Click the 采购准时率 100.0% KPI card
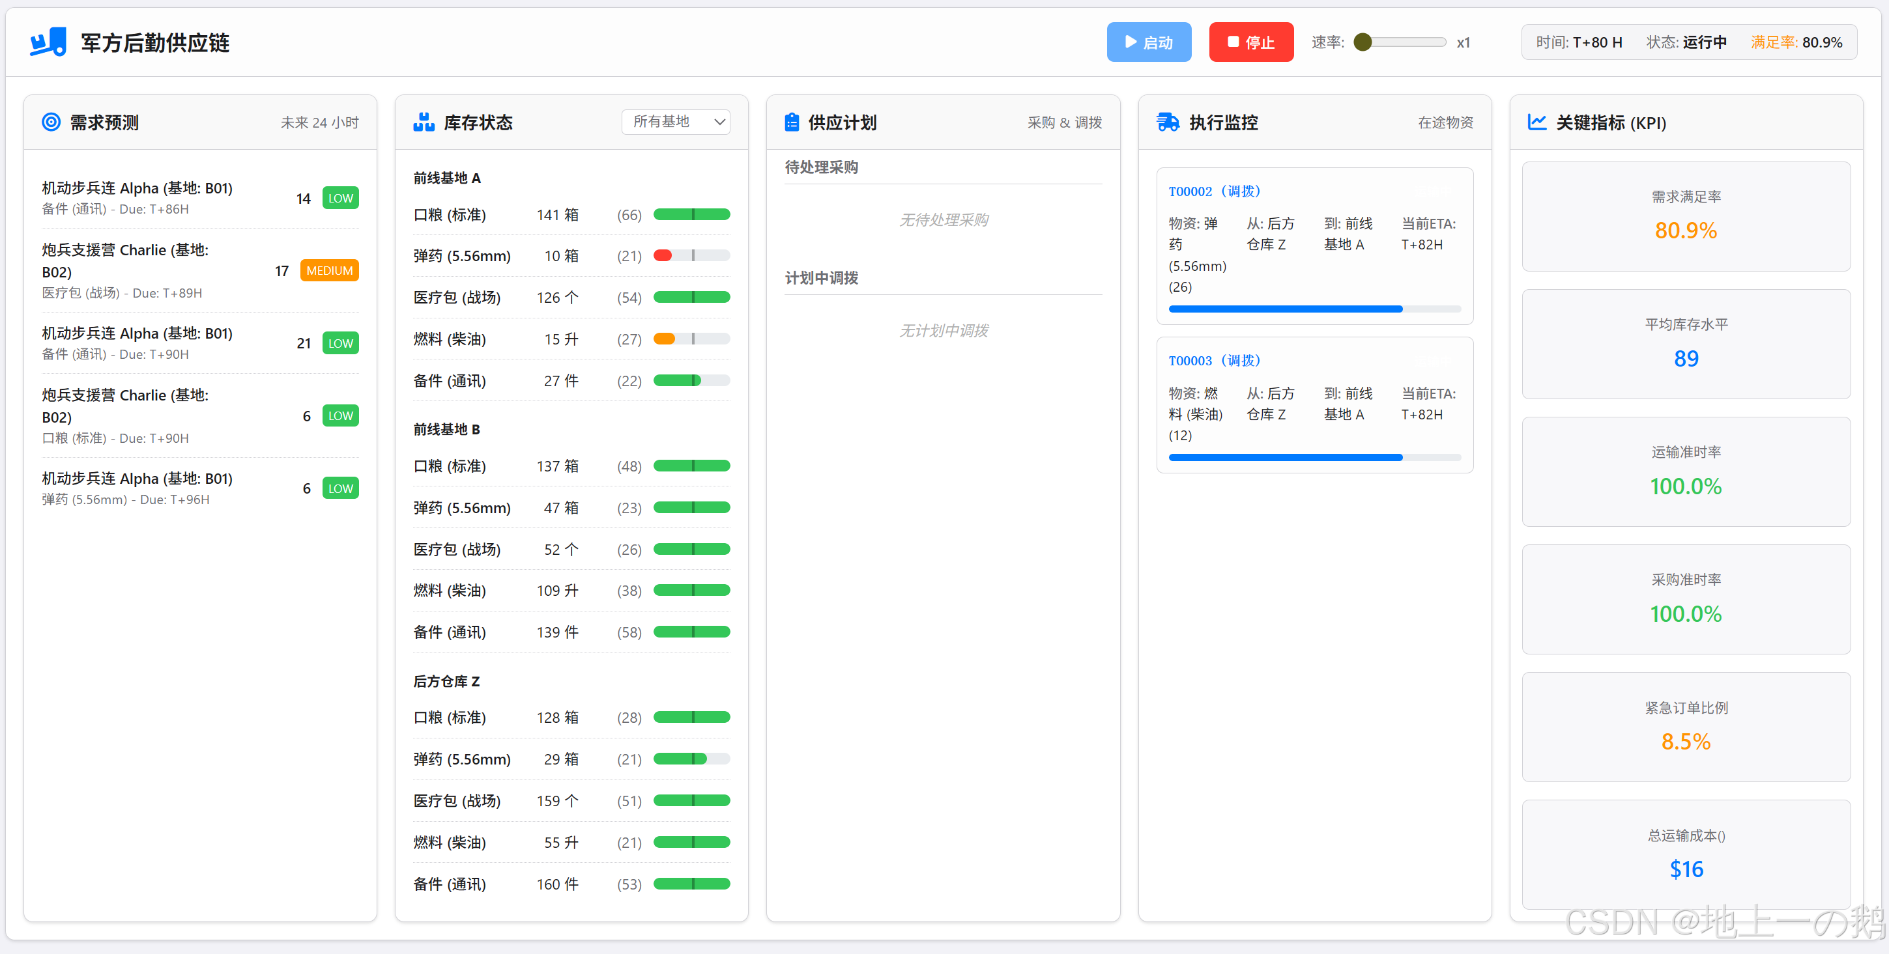 (x=1686, y=598)
